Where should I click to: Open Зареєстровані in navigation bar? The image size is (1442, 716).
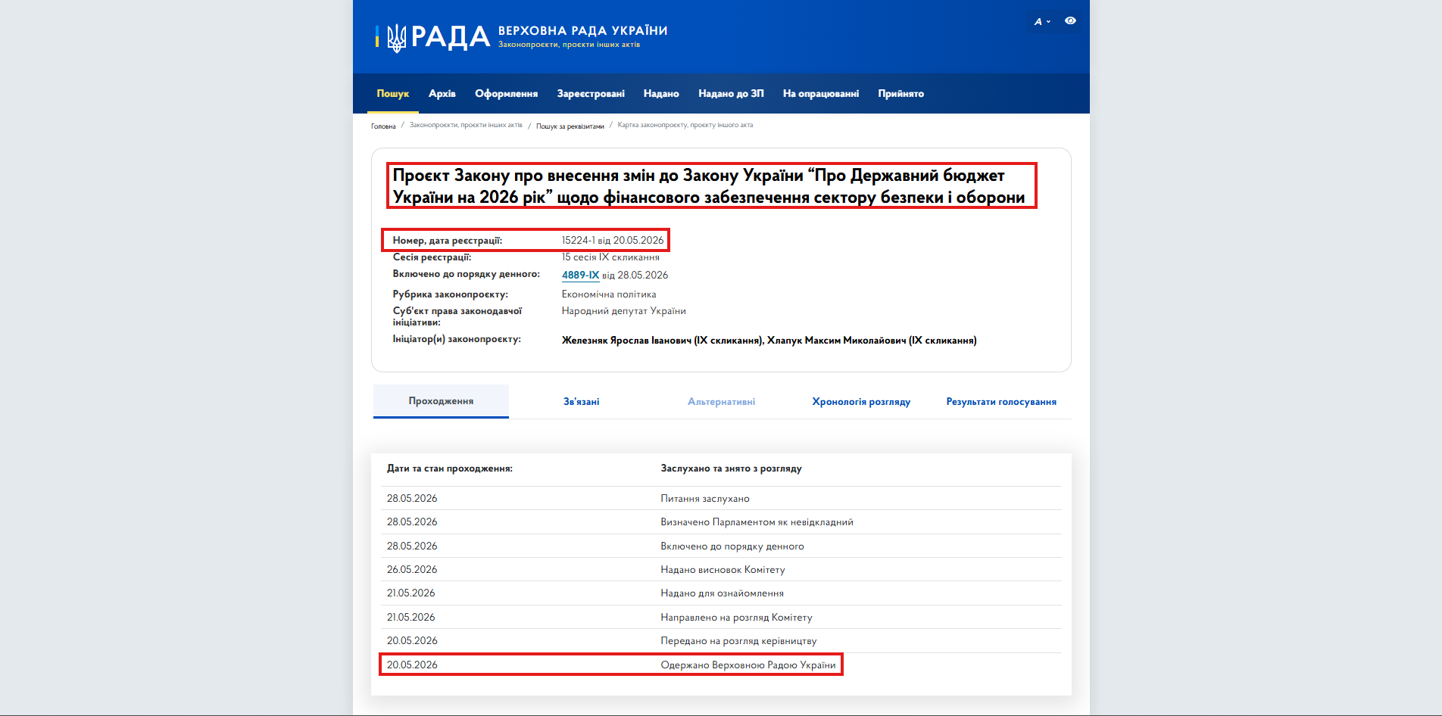tap(591, 94)
